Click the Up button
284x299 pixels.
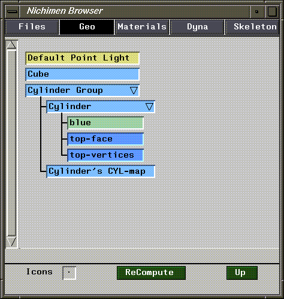pos(242,273)
